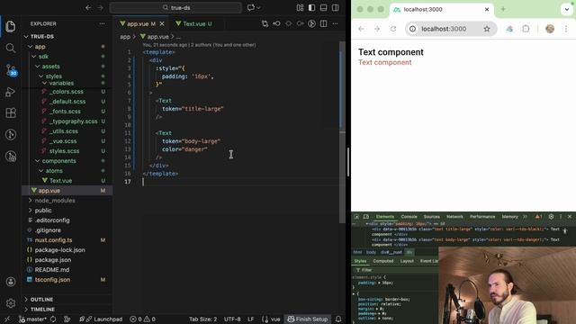Switch to the DevTools Sources tab
576x324 pixels.
point(432,217)
